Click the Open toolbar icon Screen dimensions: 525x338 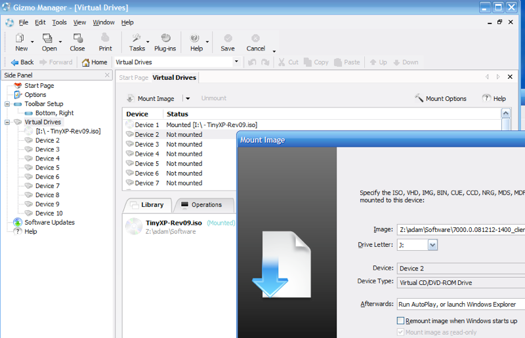[x=48, y=39]
